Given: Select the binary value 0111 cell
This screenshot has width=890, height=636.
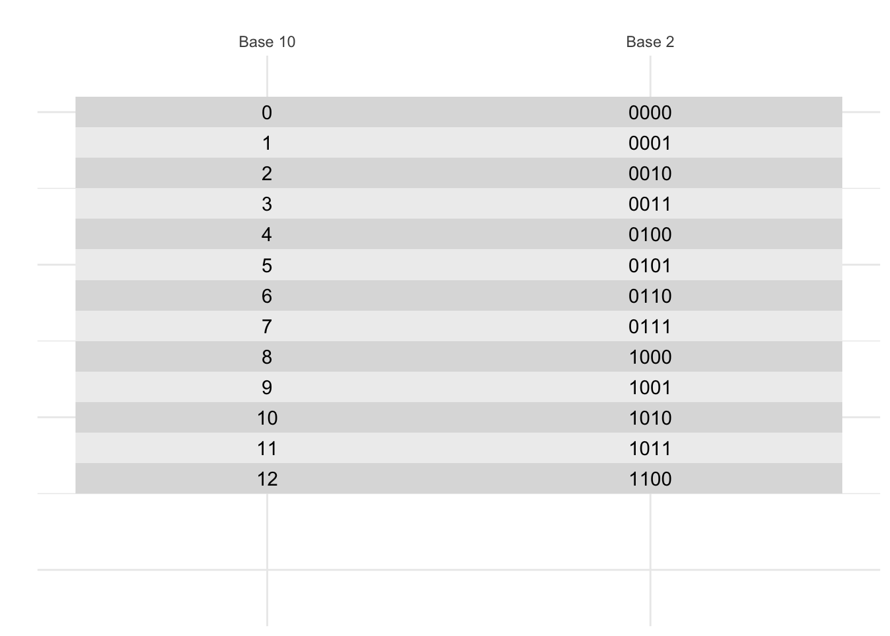Looking at the screenshot, I should (x=650, y=327).
